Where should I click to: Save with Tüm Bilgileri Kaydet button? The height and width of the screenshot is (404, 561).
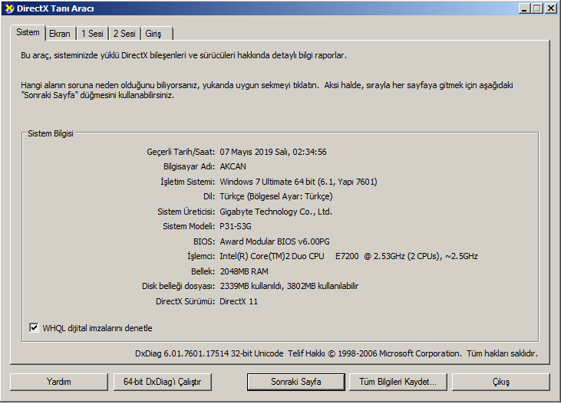(398, 382)
